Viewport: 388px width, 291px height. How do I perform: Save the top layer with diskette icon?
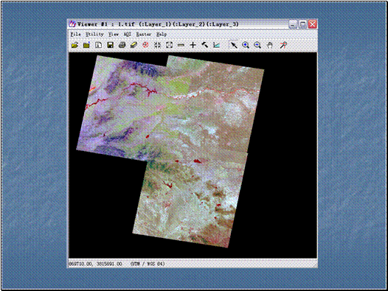coord(111,45)
